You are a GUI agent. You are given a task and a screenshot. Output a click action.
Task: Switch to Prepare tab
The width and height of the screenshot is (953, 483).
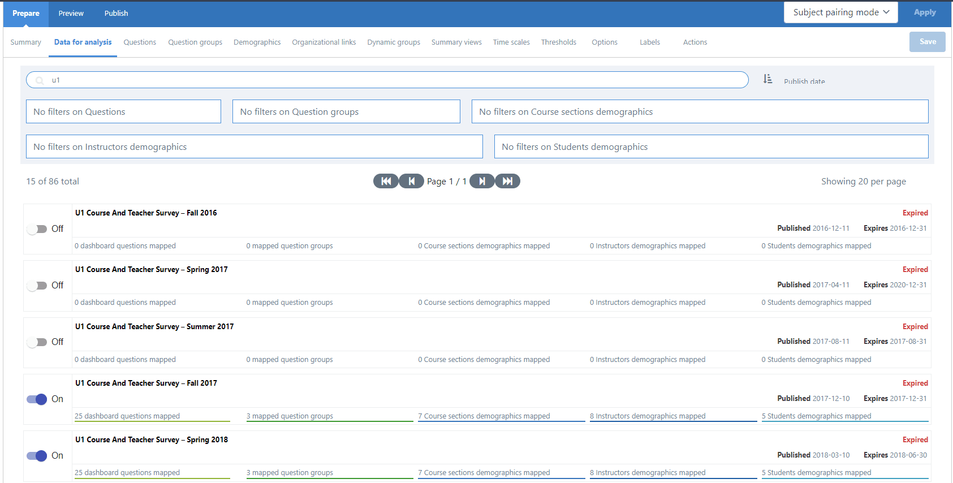click(x=26, y=14)
